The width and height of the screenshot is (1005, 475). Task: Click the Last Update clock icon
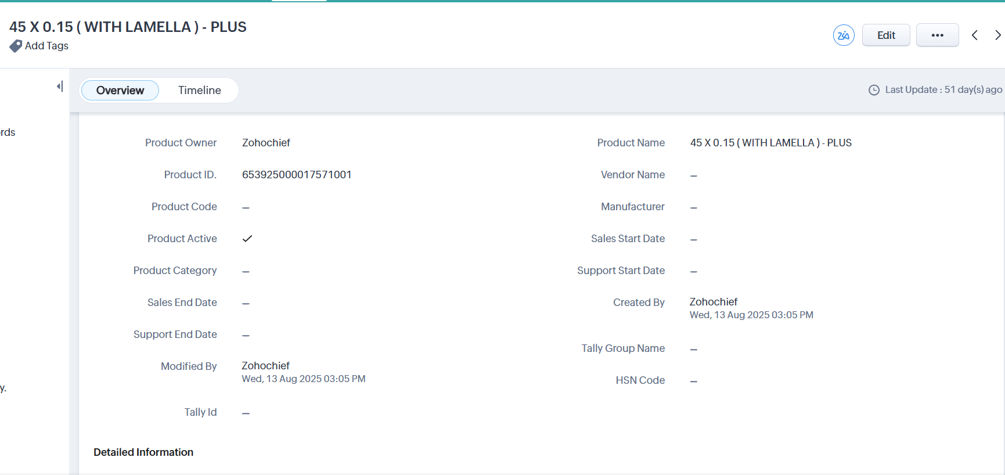pyautogui.click(x=873, y=90)
